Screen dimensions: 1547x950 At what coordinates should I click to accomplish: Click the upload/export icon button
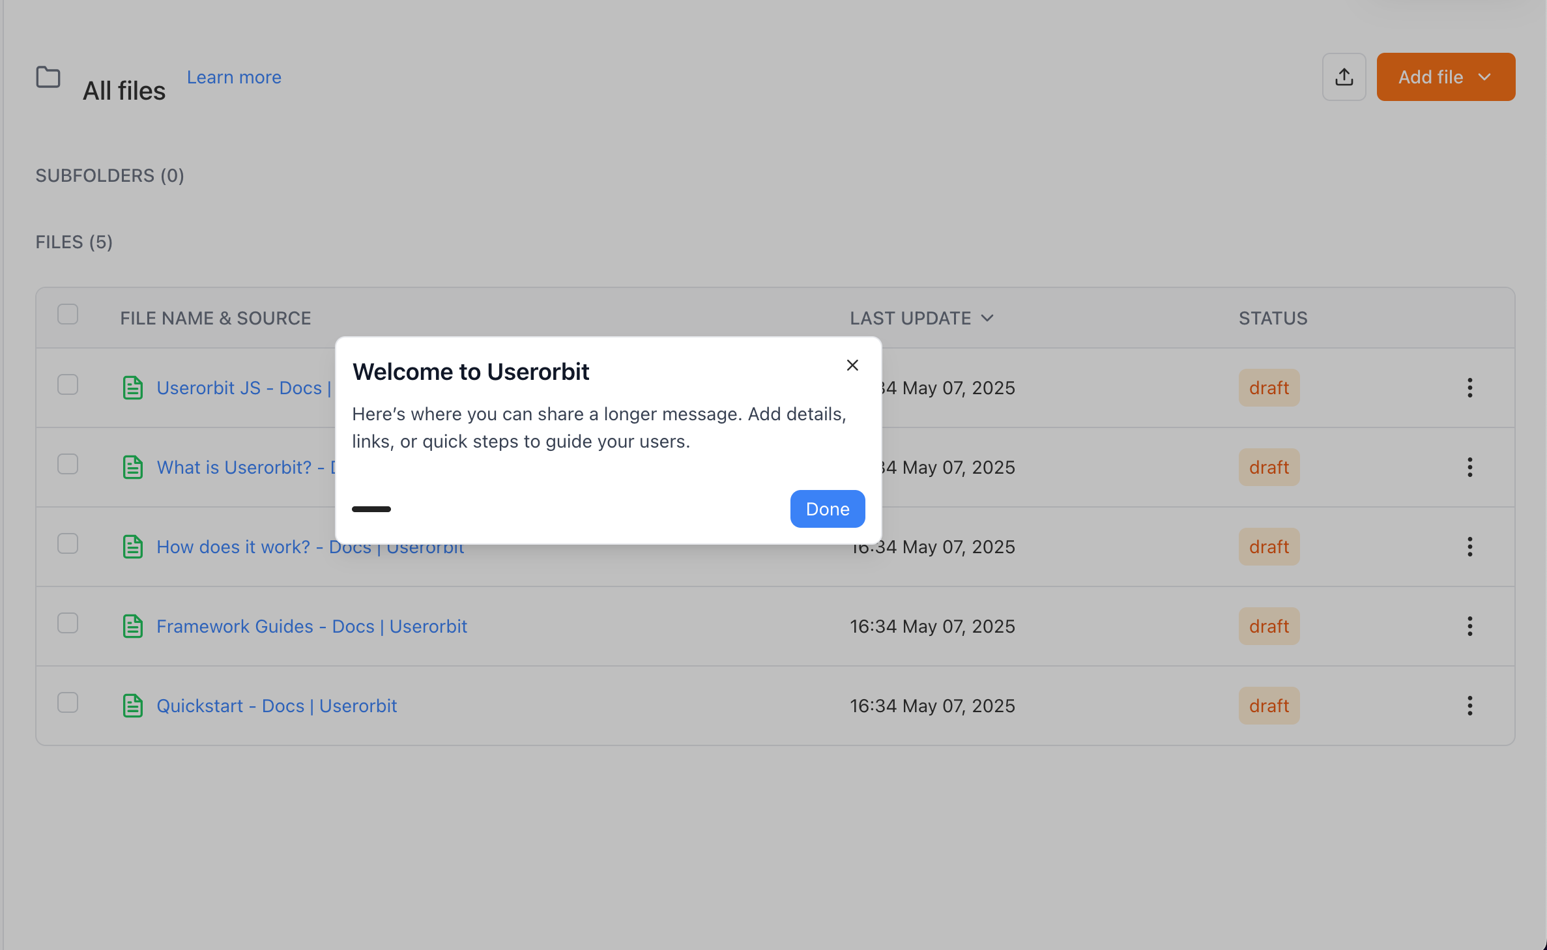1344,77
